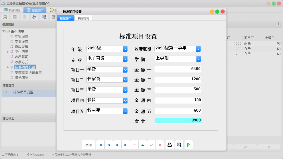
Task: Run the query with the green play icon
Action: (188, 145)
